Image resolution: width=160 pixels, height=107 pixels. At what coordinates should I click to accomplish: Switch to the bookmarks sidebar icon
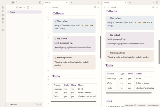[x=17, y=2]
